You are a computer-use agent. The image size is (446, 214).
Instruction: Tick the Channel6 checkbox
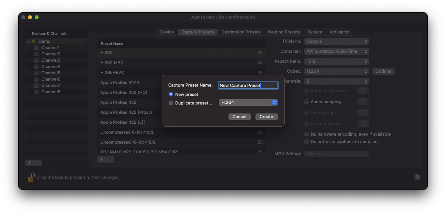(36, 79)
